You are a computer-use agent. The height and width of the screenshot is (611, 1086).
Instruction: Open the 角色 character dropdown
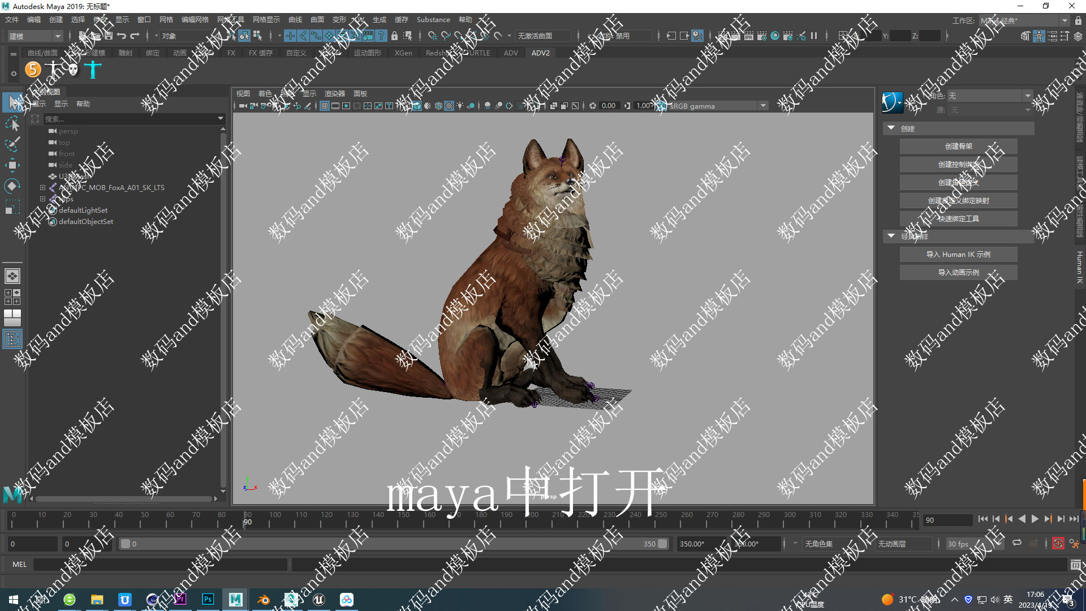point(990,96)
